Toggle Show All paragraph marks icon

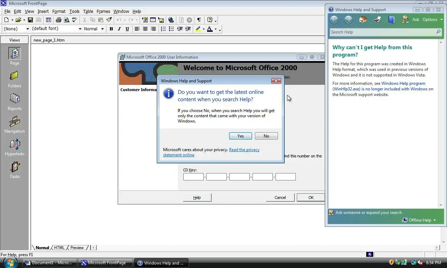click(199, 20)
